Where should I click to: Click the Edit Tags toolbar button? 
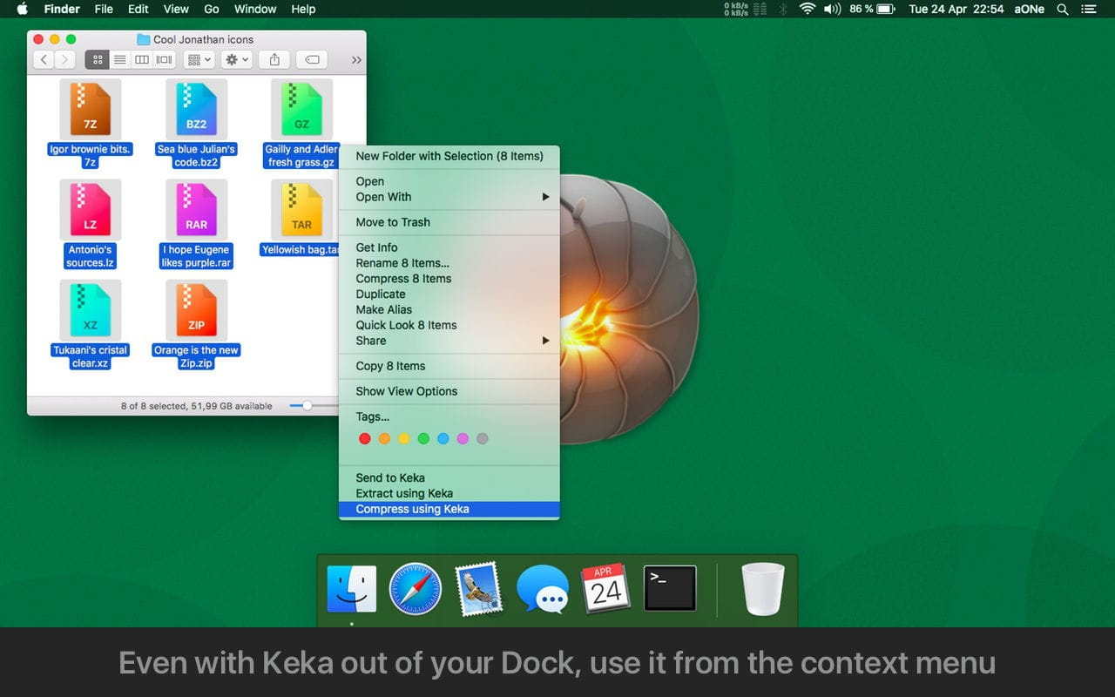pos(312,60)
